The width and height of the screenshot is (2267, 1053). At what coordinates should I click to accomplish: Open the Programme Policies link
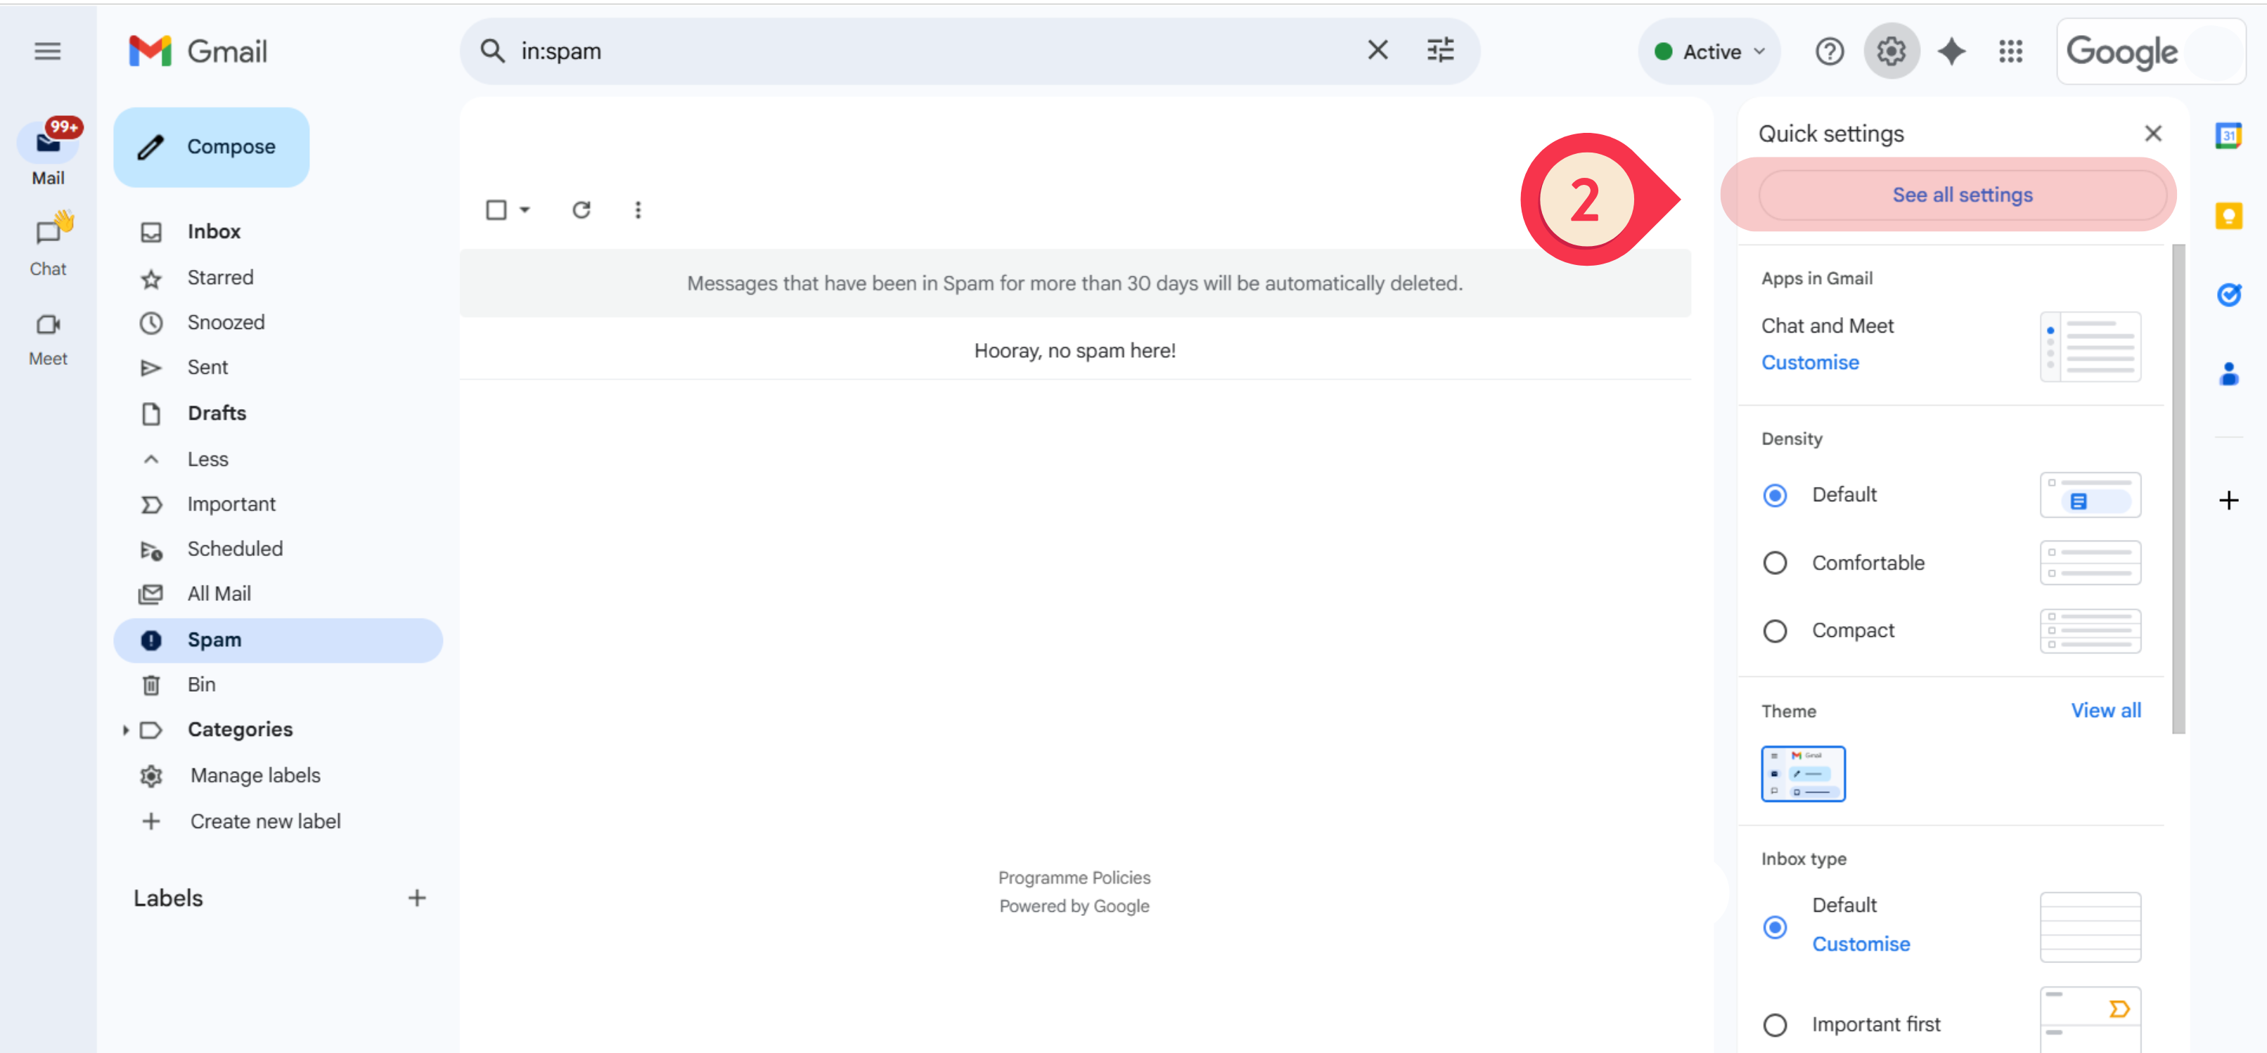[1074, 878]
